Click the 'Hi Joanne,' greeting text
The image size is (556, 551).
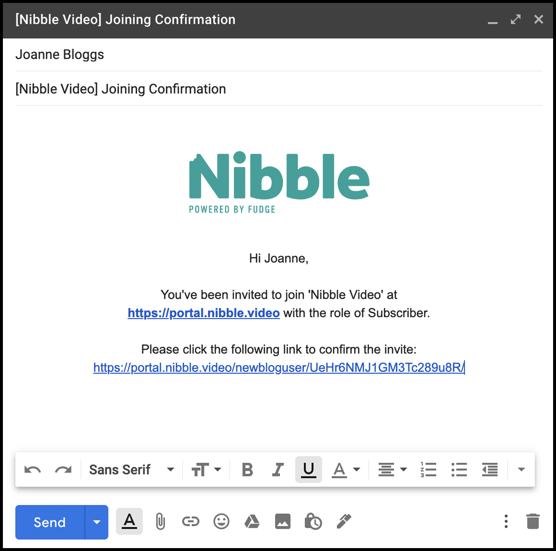point(278,259)
